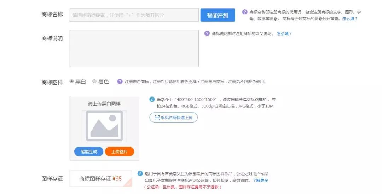Open the 怎么填 link for 商标说明
Viewport: 382px width, 194px height.
tap(284, 33)
